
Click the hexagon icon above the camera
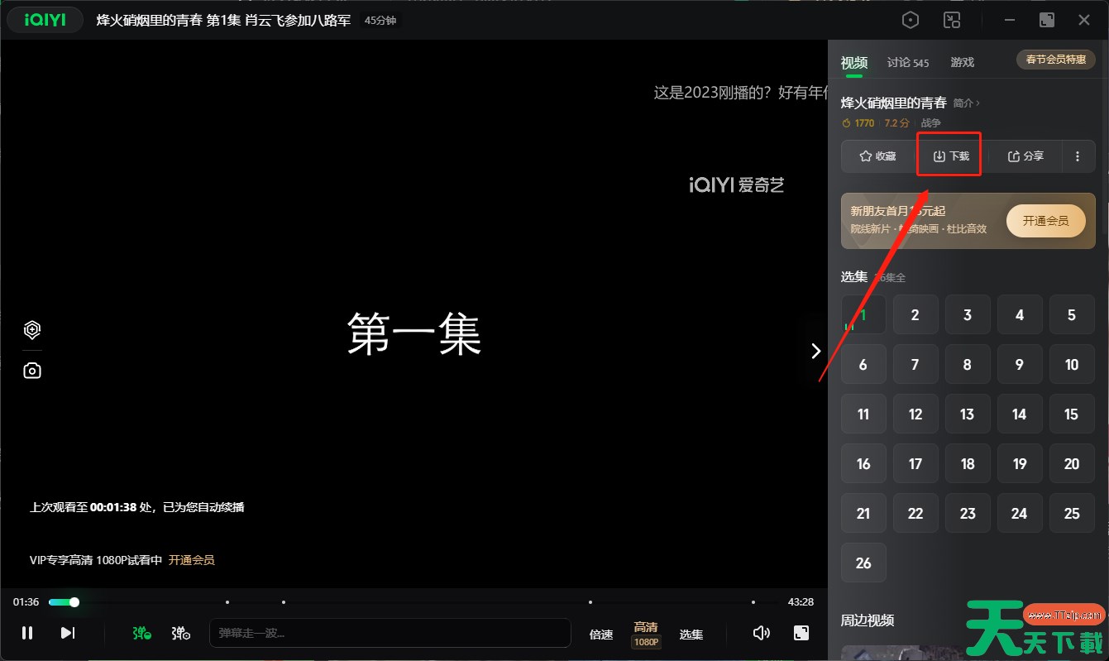32,330
